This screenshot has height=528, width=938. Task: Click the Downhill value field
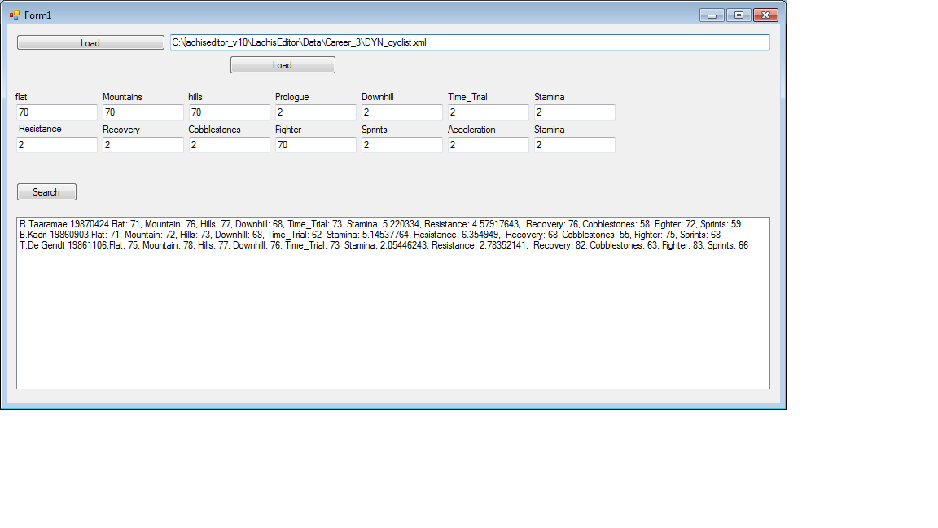coord(401,112)
